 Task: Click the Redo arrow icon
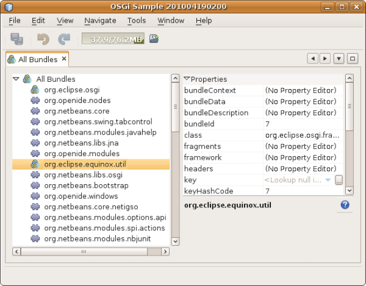click(63, 39)
